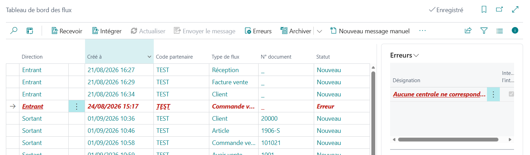This screenshot has height=155, width=530.
Task: Click the right arrow of Erreurs scrollbar
Action: coord(510,139)
